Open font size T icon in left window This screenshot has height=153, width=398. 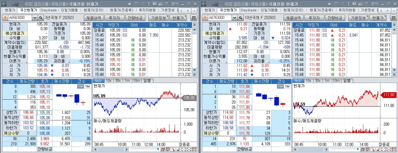coord(149,4)
